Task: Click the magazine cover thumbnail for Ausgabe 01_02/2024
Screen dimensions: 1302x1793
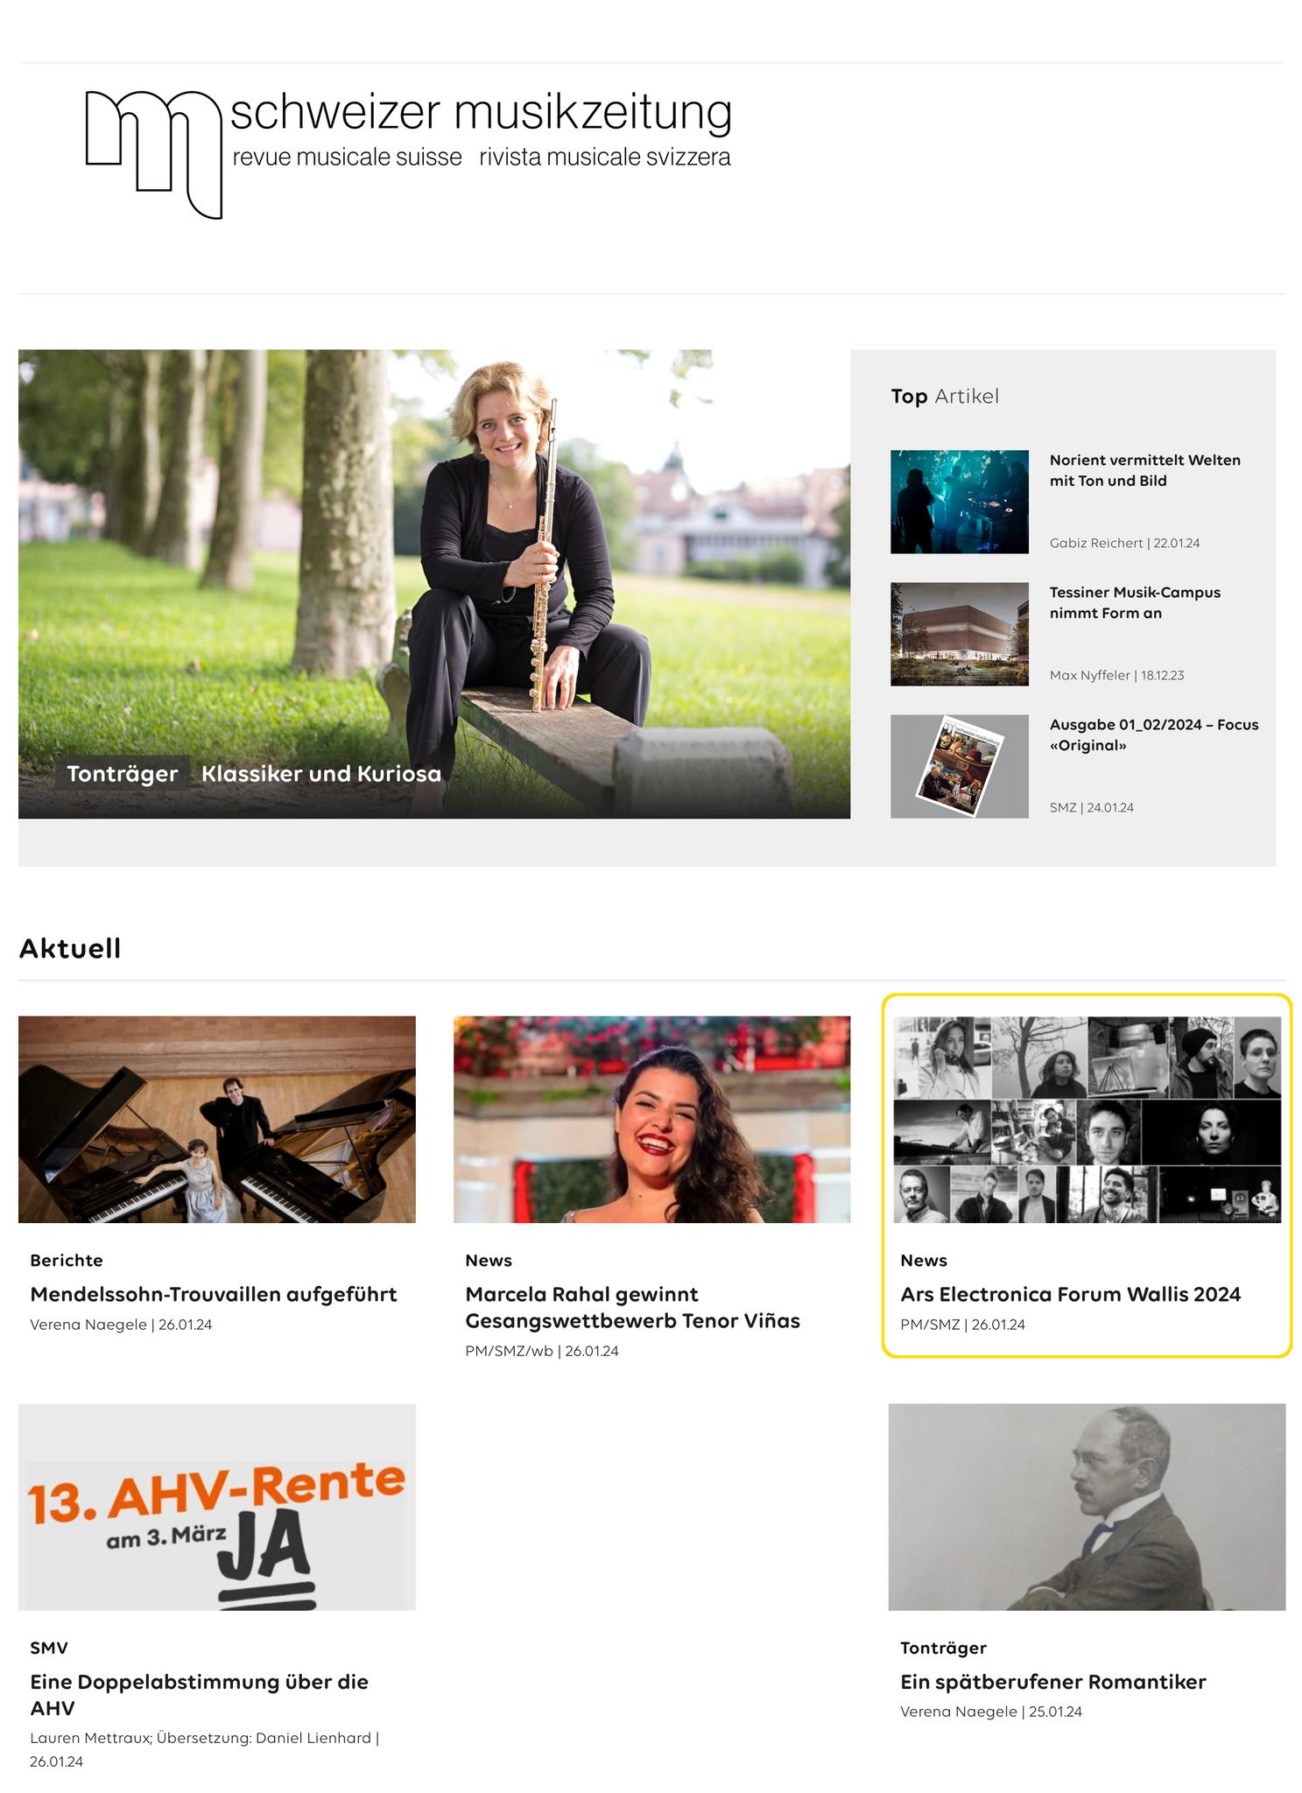Action: pyautogui.click(x=960, y=766)
